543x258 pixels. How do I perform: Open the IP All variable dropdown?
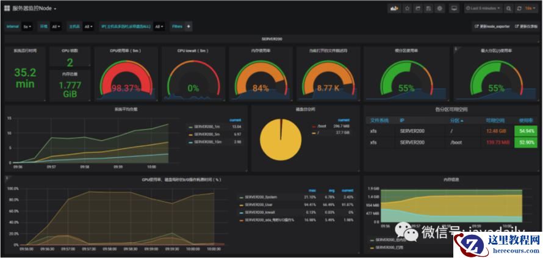point(159,26)
